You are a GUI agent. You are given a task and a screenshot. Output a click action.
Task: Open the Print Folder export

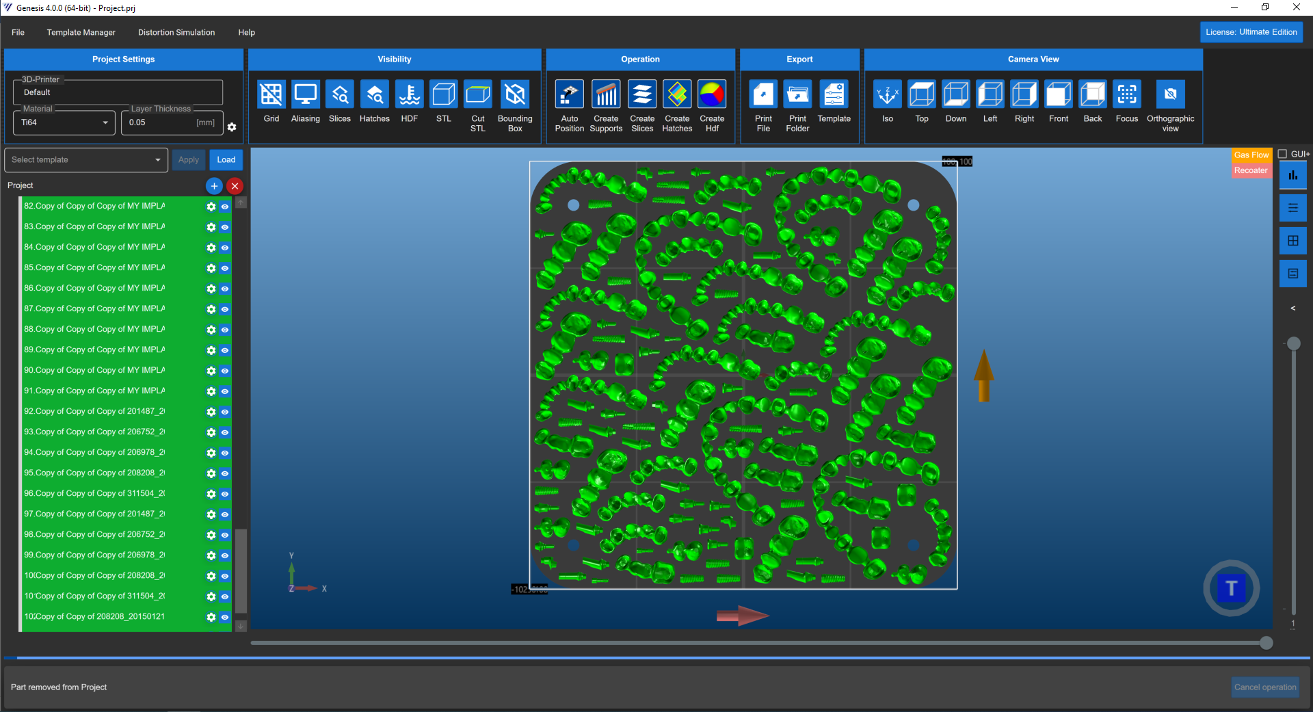797,94
